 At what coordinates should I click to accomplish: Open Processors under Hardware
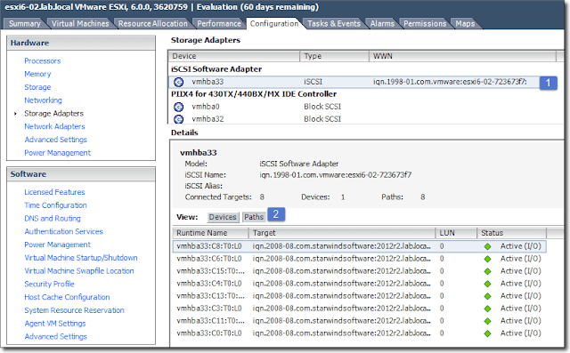click(43, 61)
